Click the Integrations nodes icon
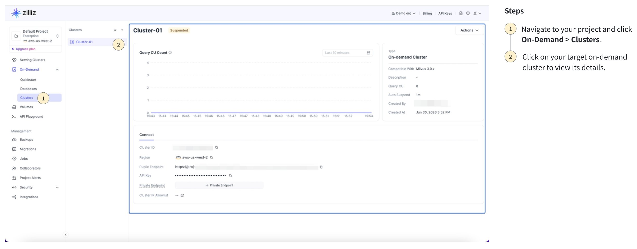The image size is (637, 249). (14, 197)
